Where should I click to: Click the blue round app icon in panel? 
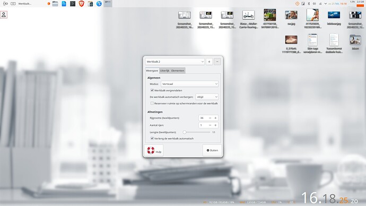pos(99,4)
